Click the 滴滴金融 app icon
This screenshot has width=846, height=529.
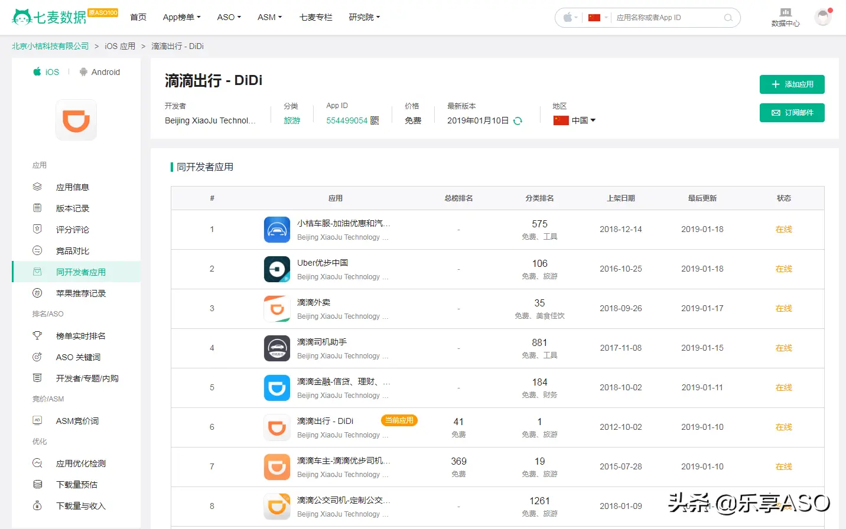277,388
